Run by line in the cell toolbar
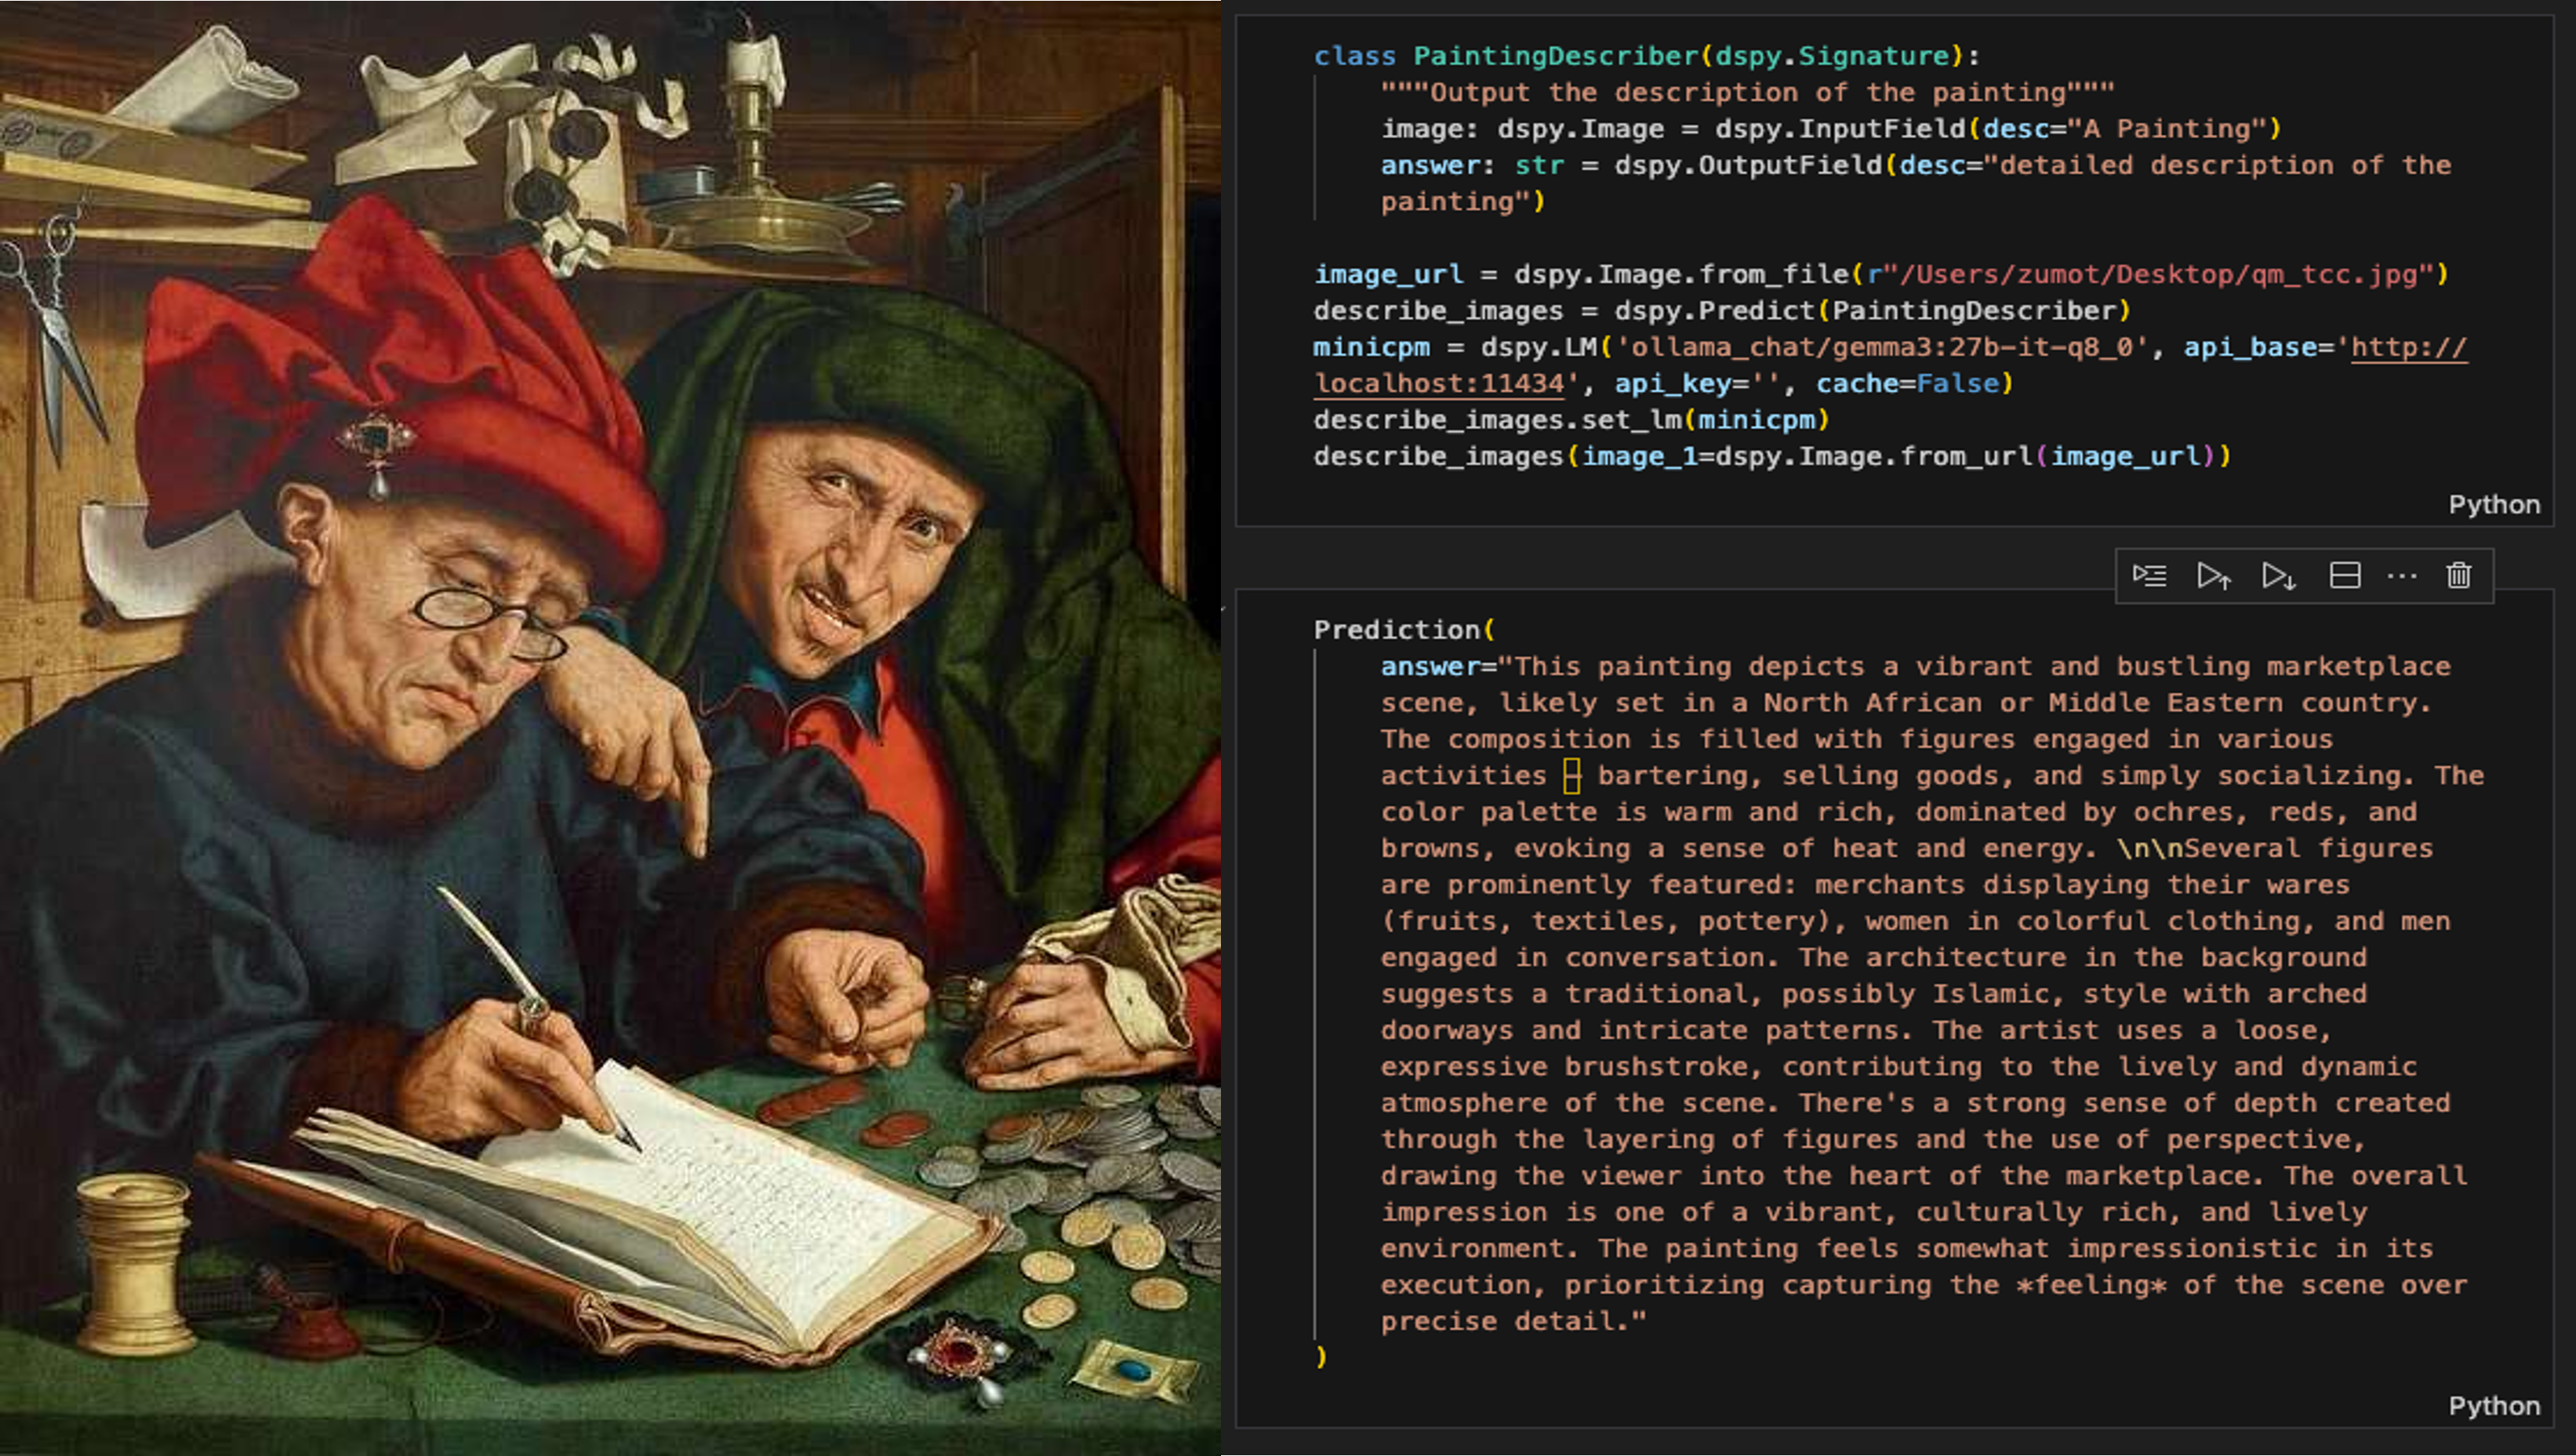2576x1456 pixels. [x=2149, y=576]
